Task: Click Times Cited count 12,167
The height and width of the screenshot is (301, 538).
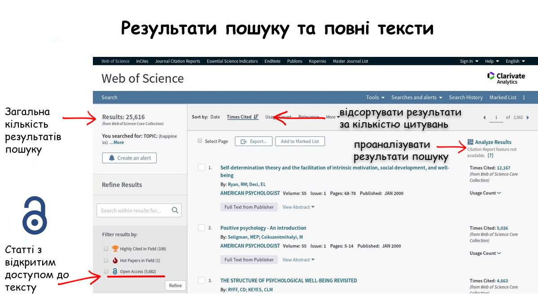Action: 503,168
